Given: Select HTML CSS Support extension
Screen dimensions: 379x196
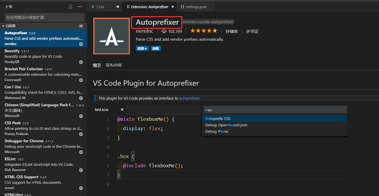Looking at the screenshot, I should coord(44,182).
